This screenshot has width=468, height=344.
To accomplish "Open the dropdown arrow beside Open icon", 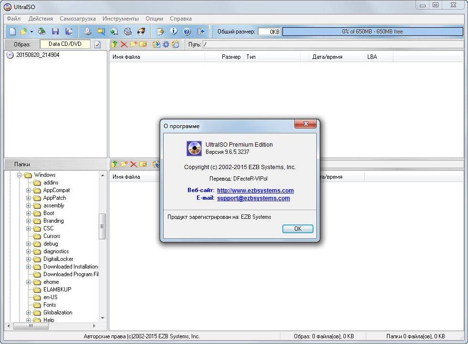I will 31,32.
